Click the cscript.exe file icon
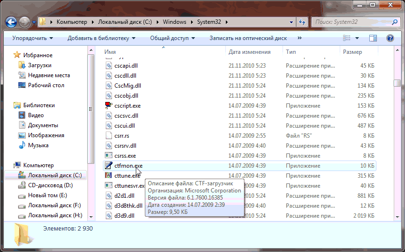 tap(109, 106)
